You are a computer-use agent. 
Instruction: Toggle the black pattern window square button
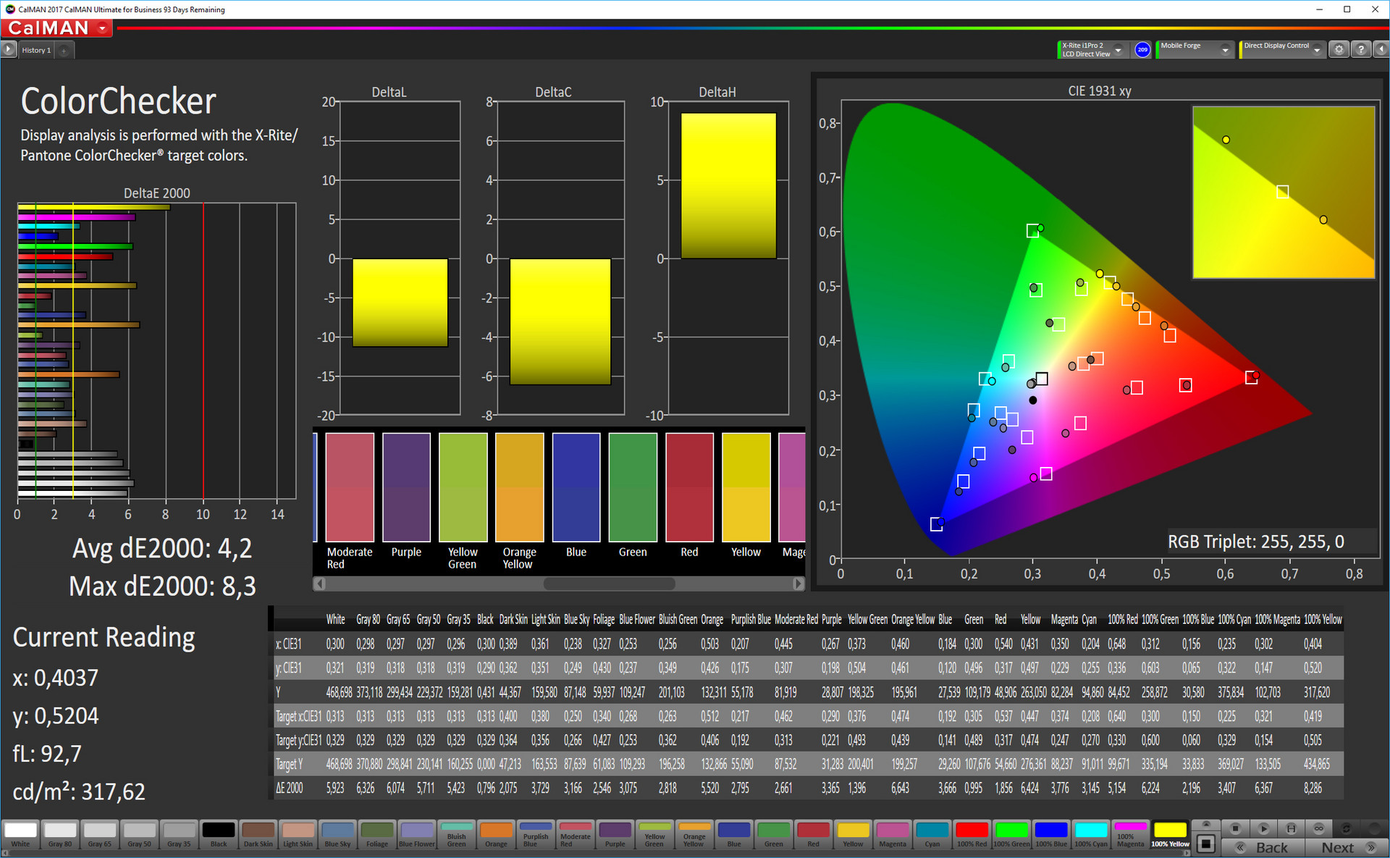click(x=1206, y=844)
